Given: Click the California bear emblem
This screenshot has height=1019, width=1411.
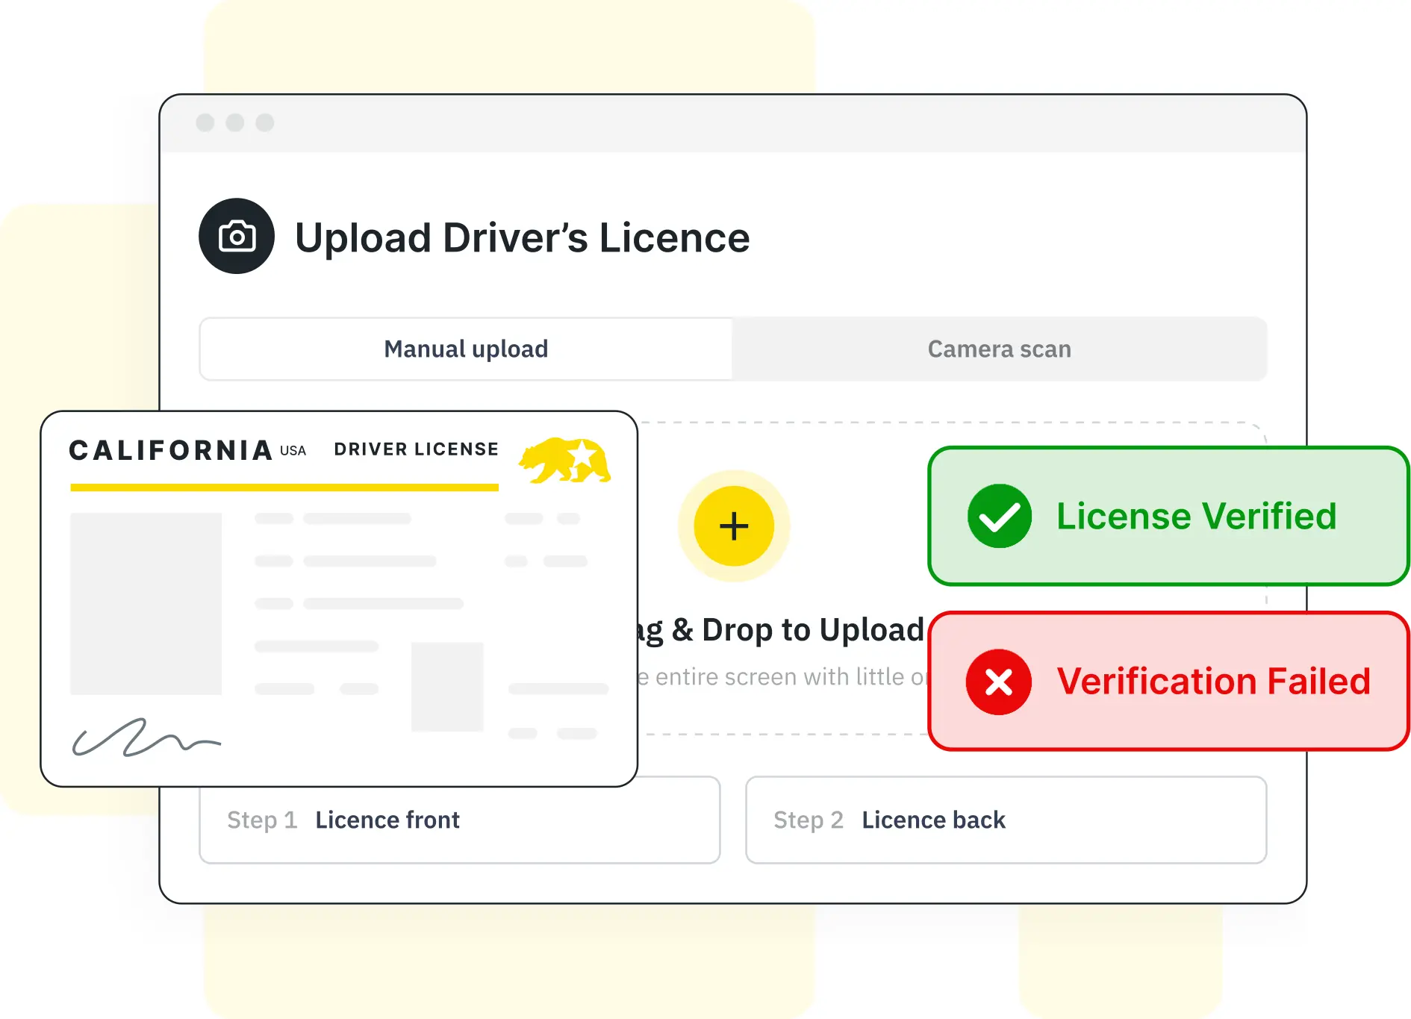Looking at the screenshot, I should (564, 461).
